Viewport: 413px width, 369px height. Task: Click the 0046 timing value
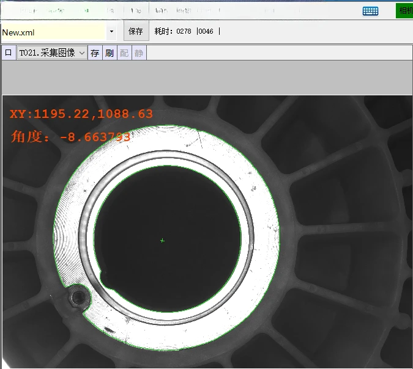[206, 31]
